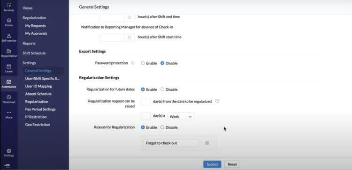
Task: Click info icon beside Password protection
Action: [133, 63]
